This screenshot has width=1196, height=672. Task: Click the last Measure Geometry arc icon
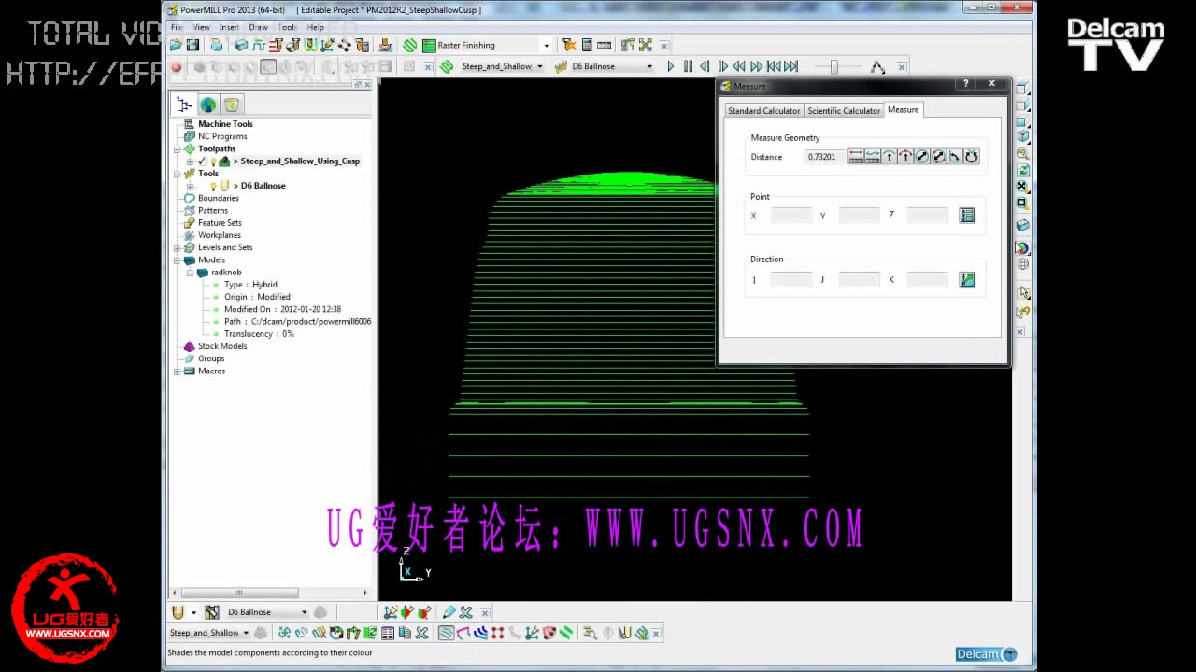click(x=972, y=157)
